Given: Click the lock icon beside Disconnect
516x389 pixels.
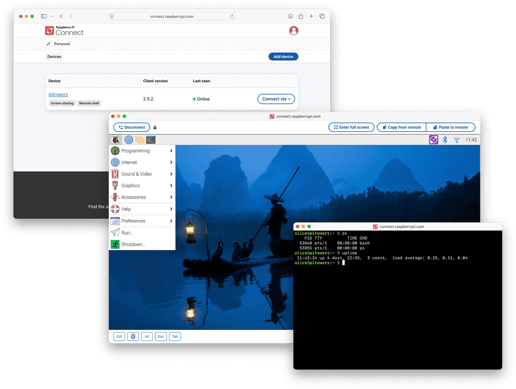Looking at the screenshot, I should pos(155,127).
